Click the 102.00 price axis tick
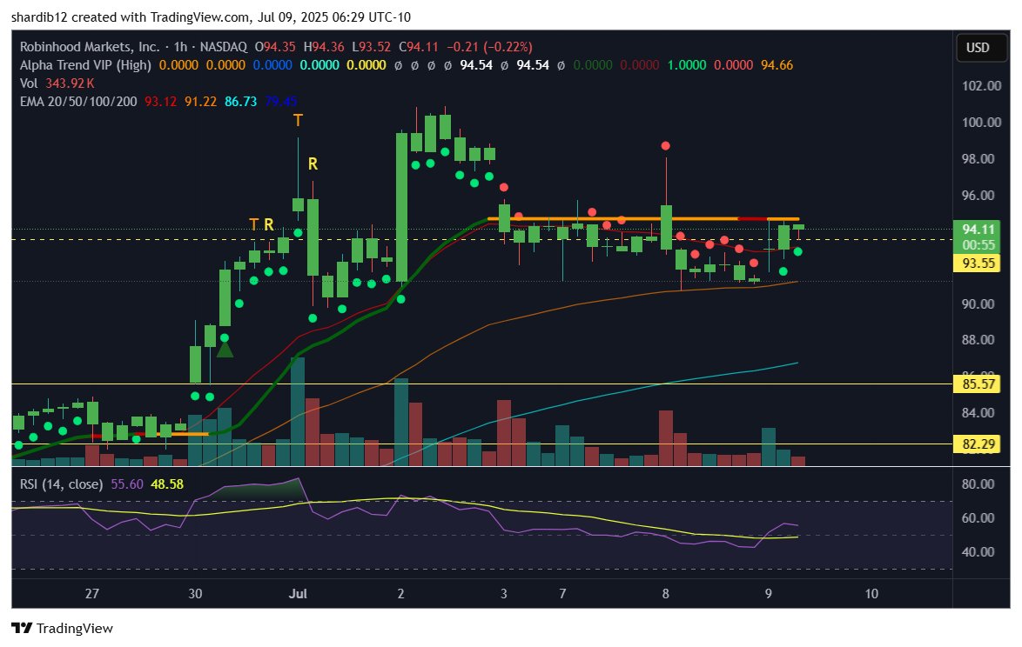 click(x=982, y=86)
